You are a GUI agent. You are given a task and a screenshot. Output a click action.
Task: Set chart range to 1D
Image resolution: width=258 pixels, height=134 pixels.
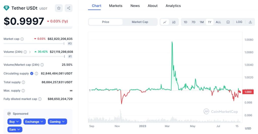point(185,22)
